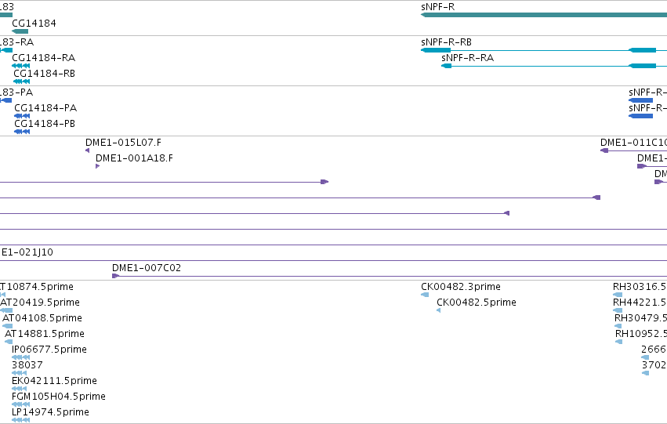Select the 38037 feature arrows glyph
The height and width of the screenshot is (424, 667).
pyautogui.click(x=19, y=373)
